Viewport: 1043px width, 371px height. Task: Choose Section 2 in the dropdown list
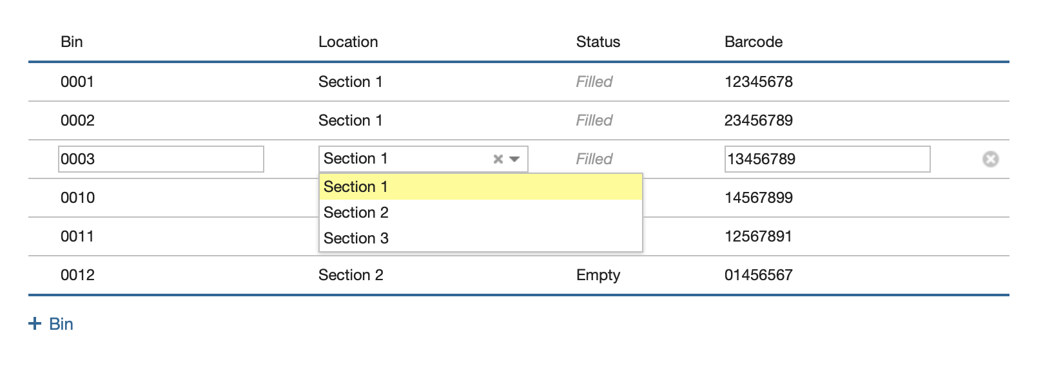pyautogui.click(x=481, y=213)
